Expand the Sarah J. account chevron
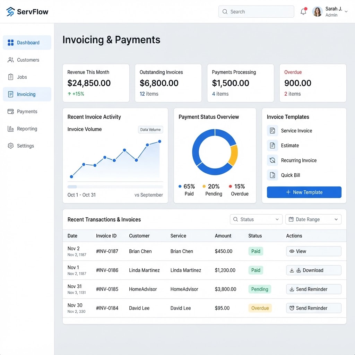This screenshot has width=355, height=355. click(346, 11)
